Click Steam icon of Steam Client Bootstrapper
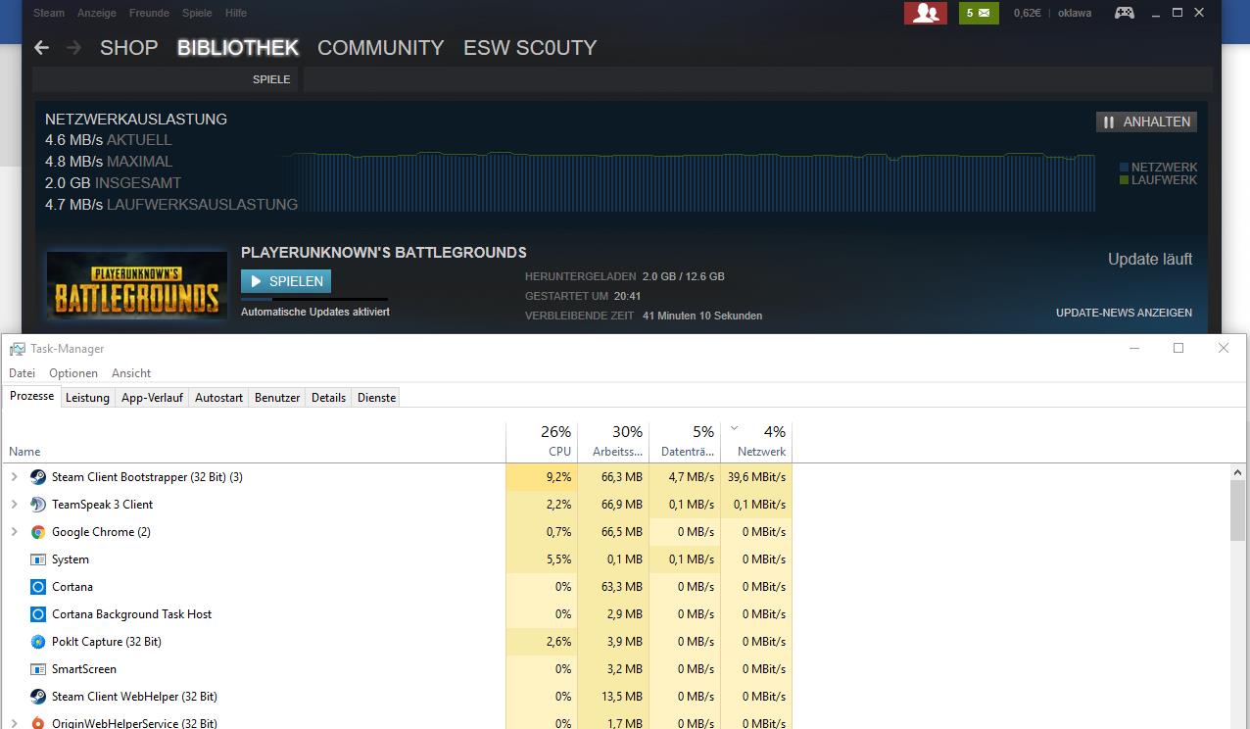The width and height of the screenshot is (1250, 729). coord(38,477)
